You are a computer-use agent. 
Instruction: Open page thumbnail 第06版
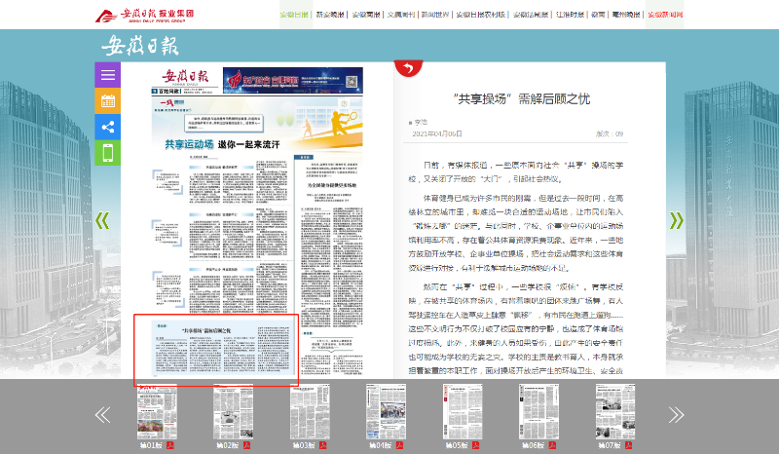click(539, 412)
